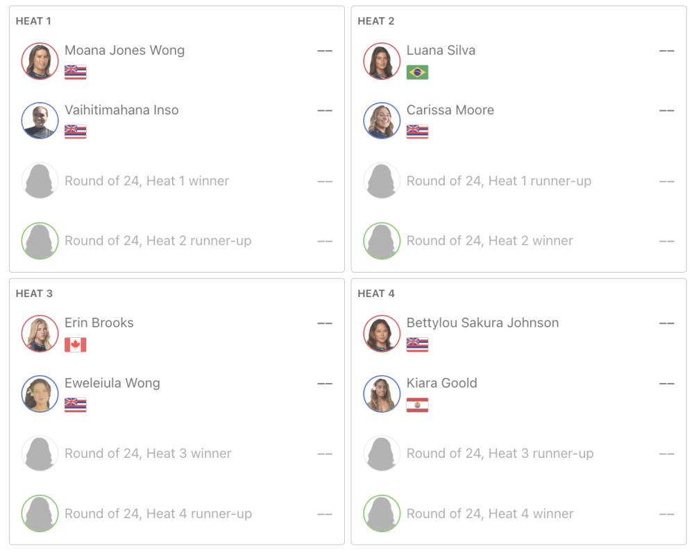This screenshot has width=694, height=555.
Task: Click Moana Jones Wong's avatar photo
Action: pyautogui.click(x=40, y=61)
